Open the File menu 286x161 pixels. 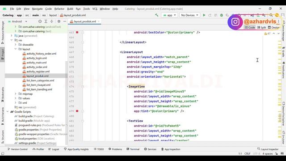coord(12,9)
